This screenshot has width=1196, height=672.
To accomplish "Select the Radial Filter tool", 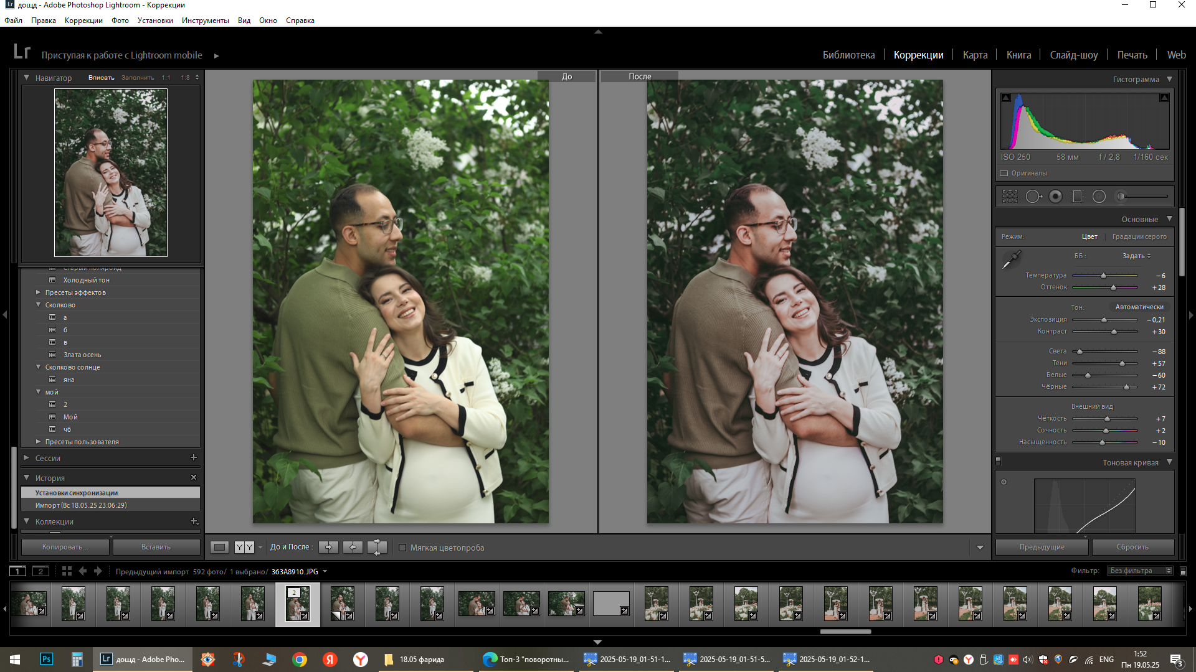I will click(x=1099, y=197).
